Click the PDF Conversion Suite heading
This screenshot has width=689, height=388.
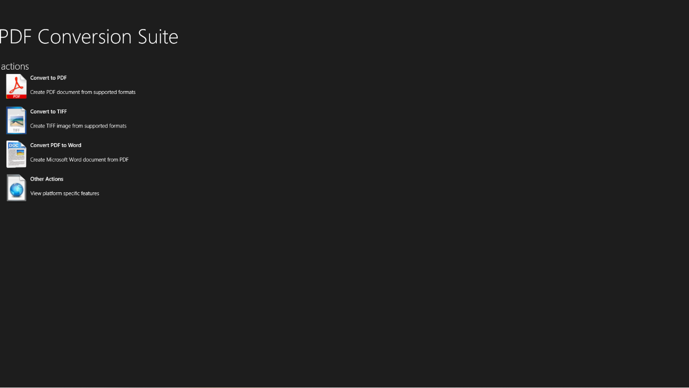(89, 37)
